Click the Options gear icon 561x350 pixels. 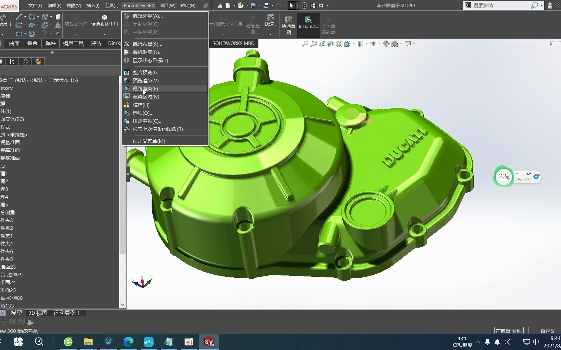[321, 6]
